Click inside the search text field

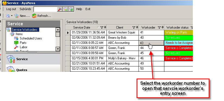click(46, 9)
